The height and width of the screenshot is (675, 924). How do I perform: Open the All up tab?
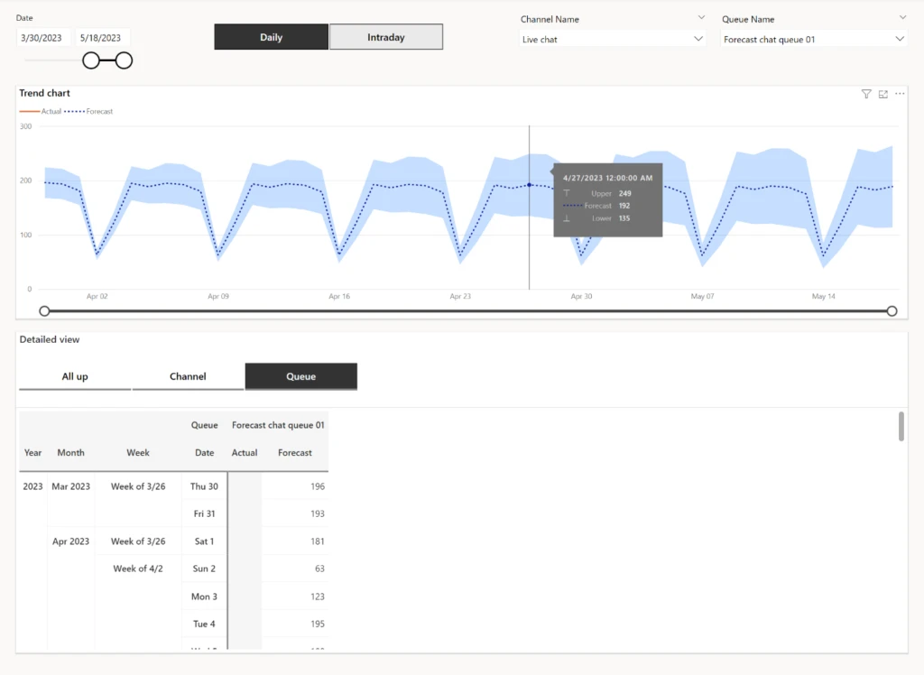tap(75, 376)
